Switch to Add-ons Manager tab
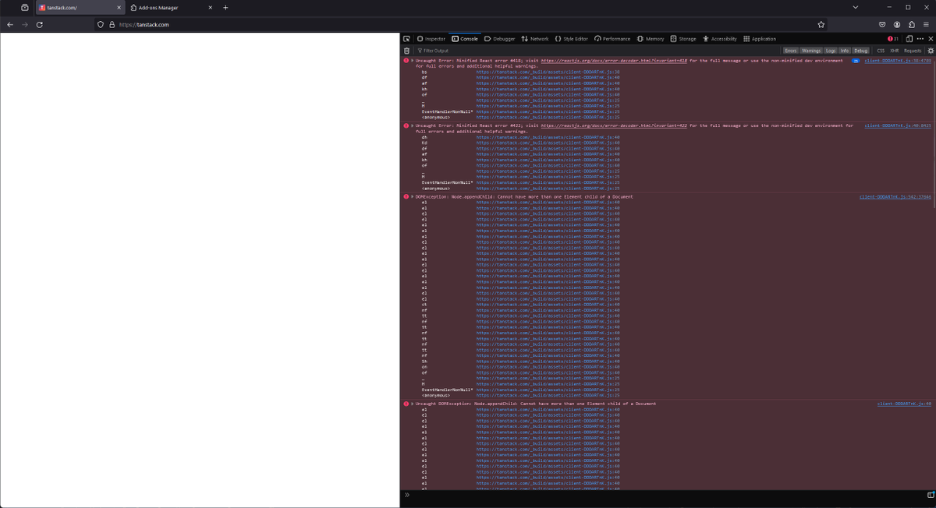This screenshot has height=508, width=936. [172, 8]
